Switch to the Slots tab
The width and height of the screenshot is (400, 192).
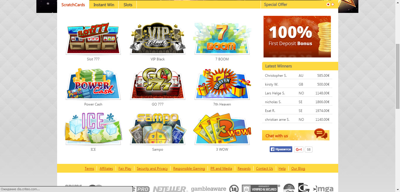point(128,5)
